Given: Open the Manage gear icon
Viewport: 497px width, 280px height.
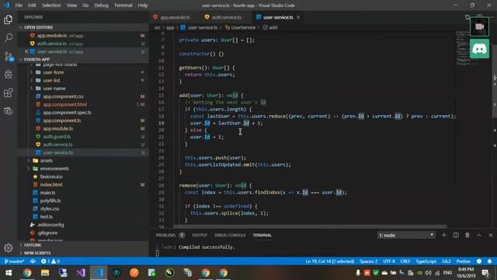Looking at the screenshot, I should click(9, 247).
